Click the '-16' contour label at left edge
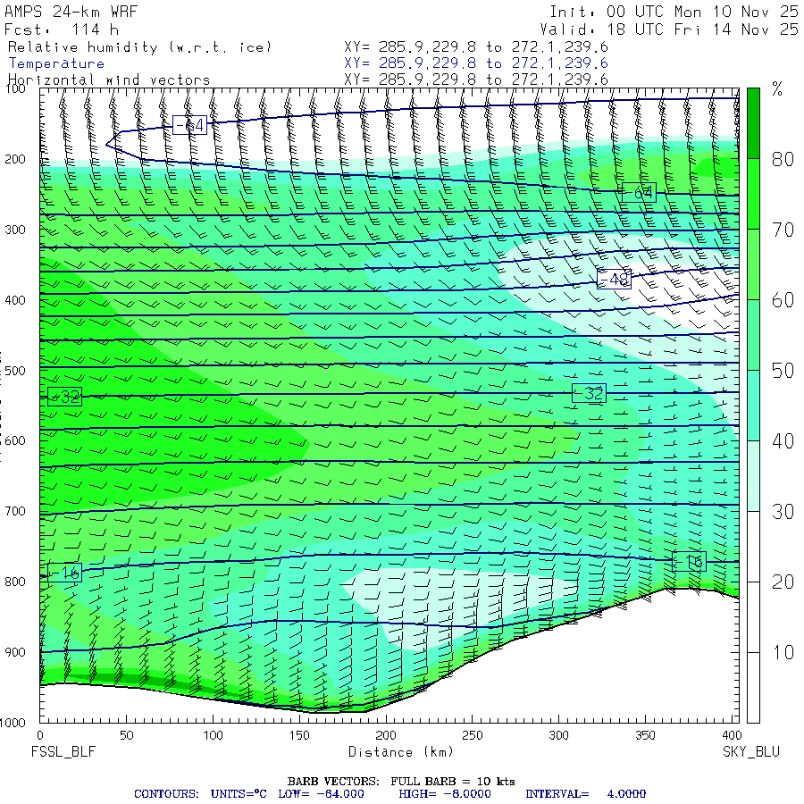This screenshot has height=804, width=804. click(64, 573)
